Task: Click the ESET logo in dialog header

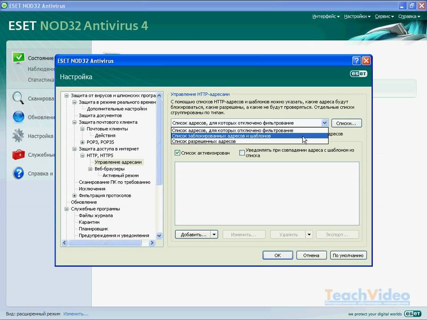Action: click(x=359, y=74)
